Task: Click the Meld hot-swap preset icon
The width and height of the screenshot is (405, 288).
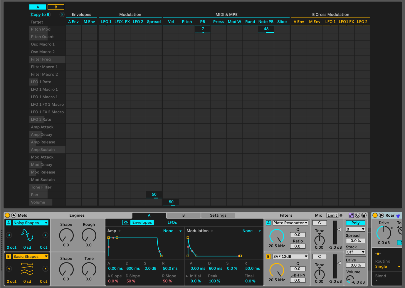Action: tap(357, 215)
